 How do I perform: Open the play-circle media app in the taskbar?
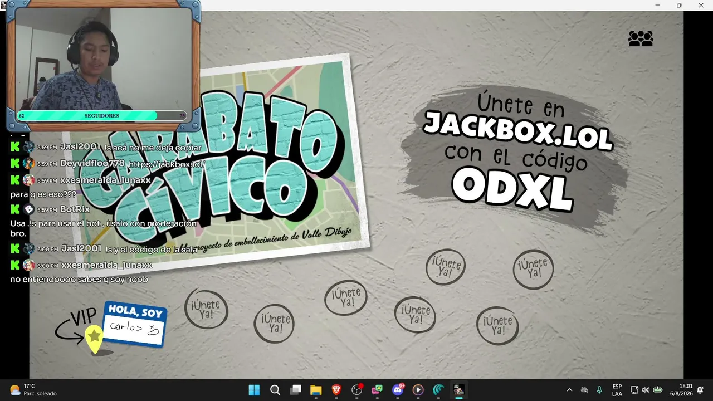point(418,390)
